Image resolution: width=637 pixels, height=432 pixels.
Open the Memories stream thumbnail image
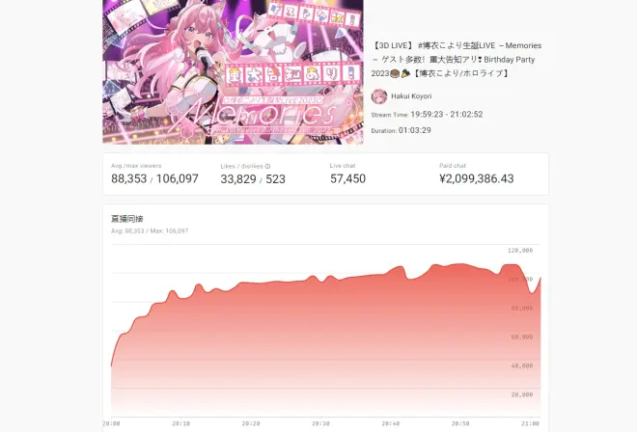tap(233, 72)
